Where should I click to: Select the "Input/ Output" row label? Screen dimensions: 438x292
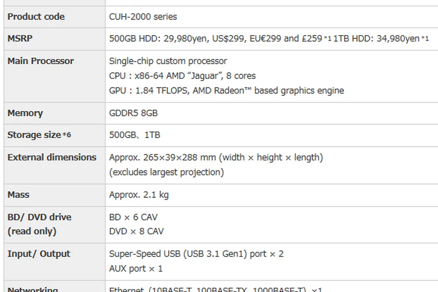pyautogui.click(x=39, y=254)
